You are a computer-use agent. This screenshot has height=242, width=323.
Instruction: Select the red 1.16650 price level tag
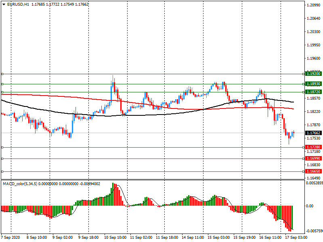313,171
